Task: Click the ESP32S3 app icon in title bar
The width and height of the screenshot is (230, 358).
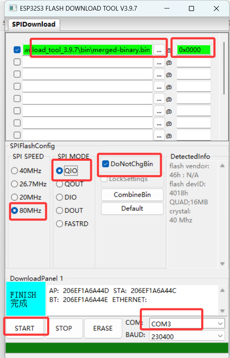Action: [13, 8]
